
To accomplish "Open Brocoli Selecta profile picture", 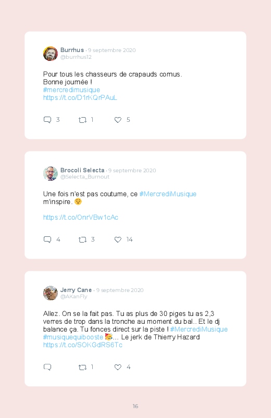I will pos(51,173).
